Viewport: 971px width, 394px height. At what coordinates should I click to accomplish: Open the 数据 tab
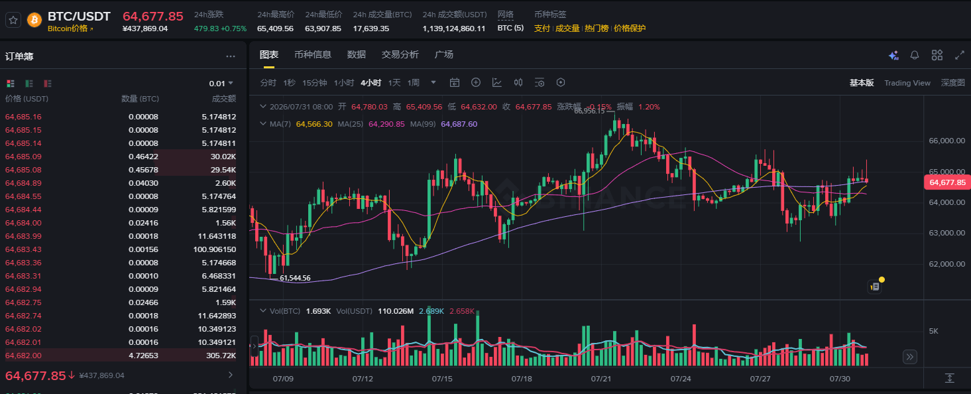357,54
